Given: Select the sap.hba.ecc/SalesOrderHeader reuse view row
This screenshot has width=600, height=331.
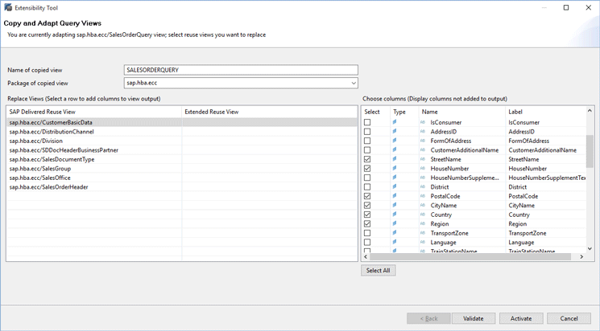Looking at the screenshot, I should pos(48,187).
